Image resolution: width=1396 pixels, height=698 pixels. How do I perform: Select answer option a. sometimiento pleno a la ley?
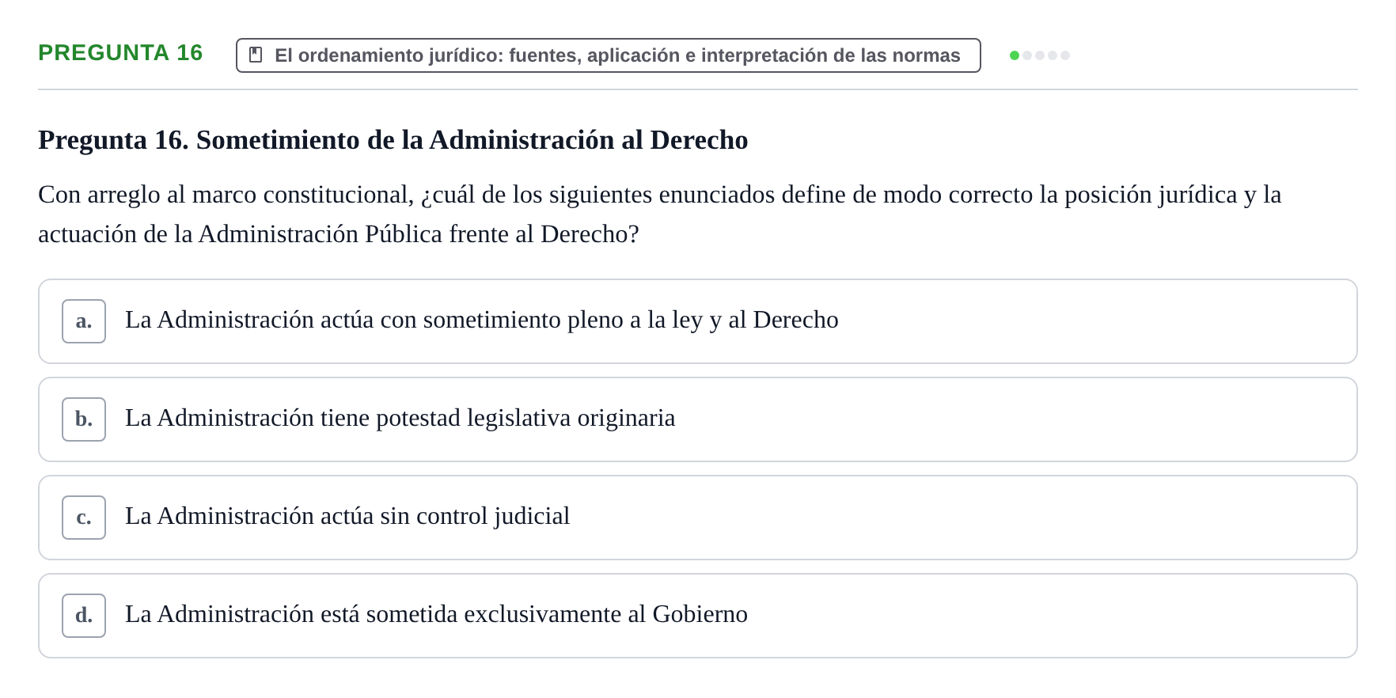pyautogui.click(x=697, y=321)
